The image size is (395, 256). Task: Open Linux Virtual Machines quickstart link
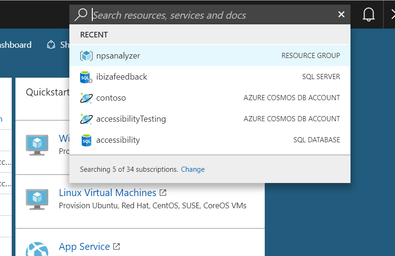pyautogui.click(x=107, y=193)
